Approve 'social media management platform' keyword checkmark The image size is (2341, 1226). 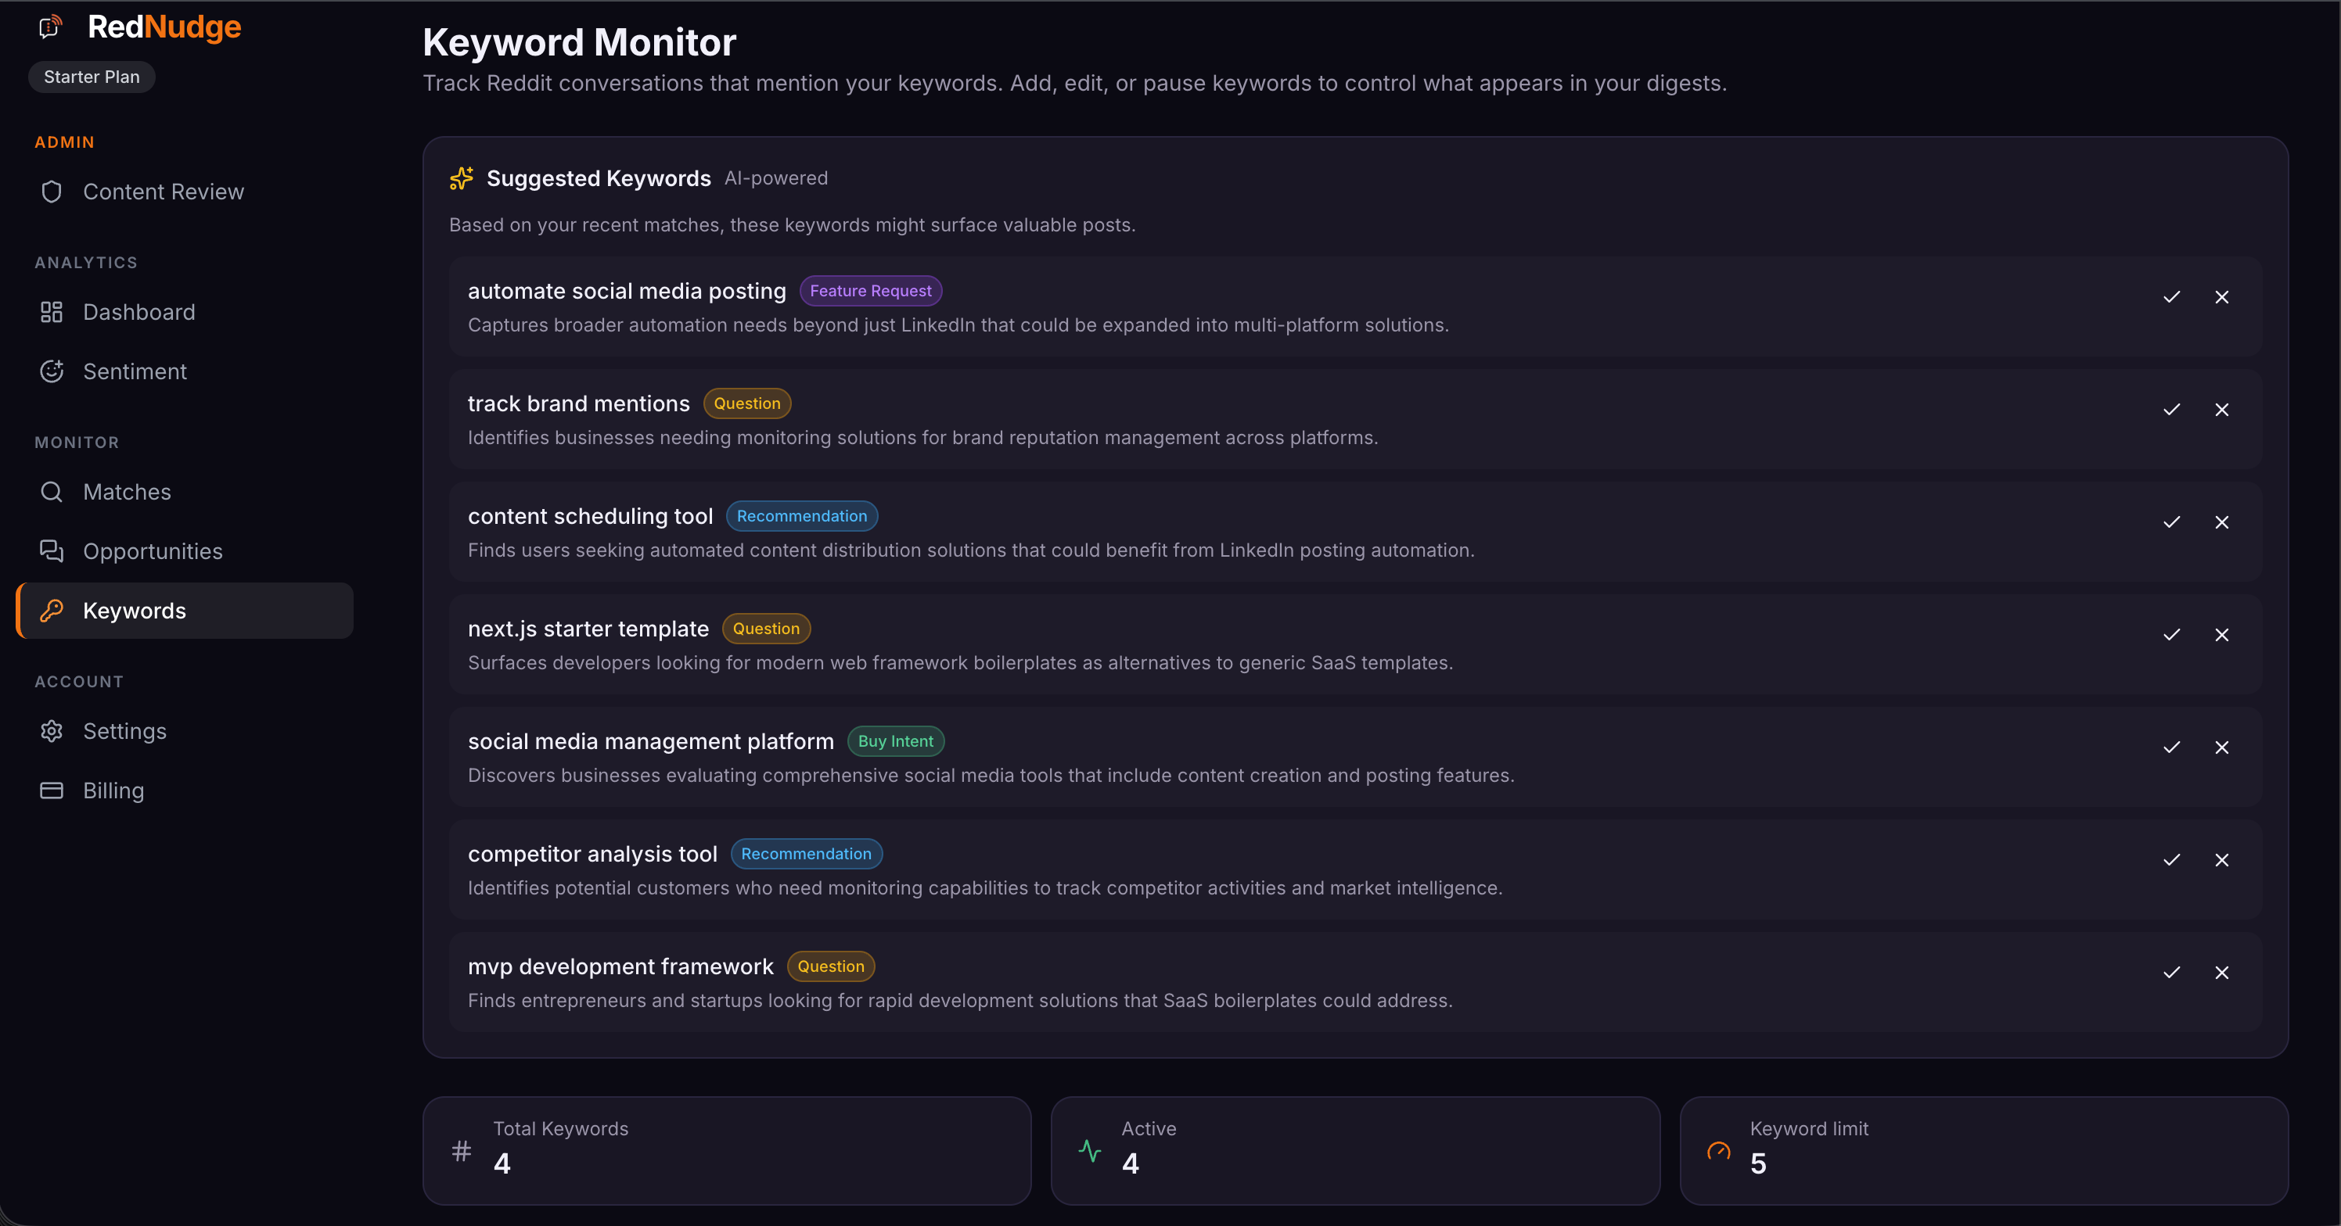tap(2171, 747)
